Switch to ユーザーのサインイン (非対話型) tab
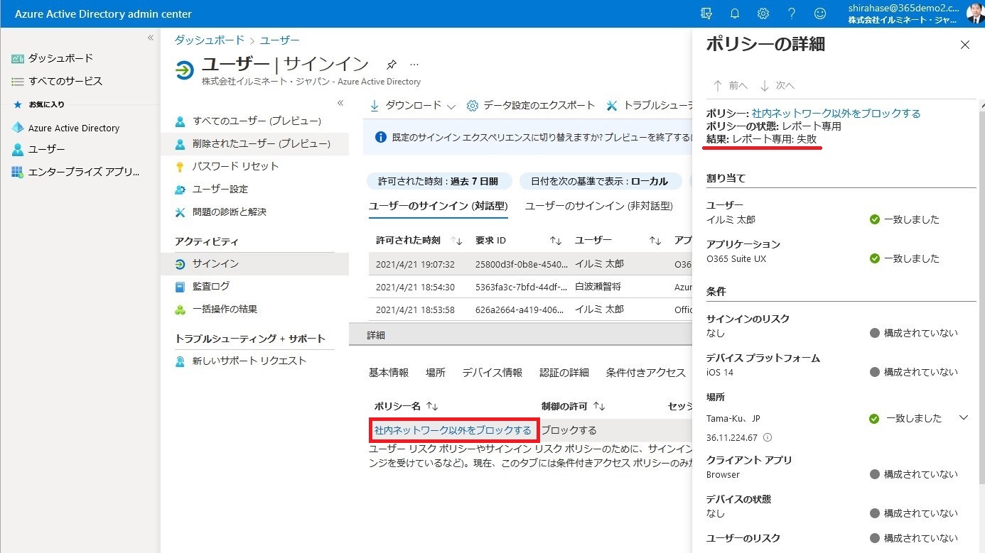The width and height of the screenshot is (985, 553). click(x=599, y=206)
